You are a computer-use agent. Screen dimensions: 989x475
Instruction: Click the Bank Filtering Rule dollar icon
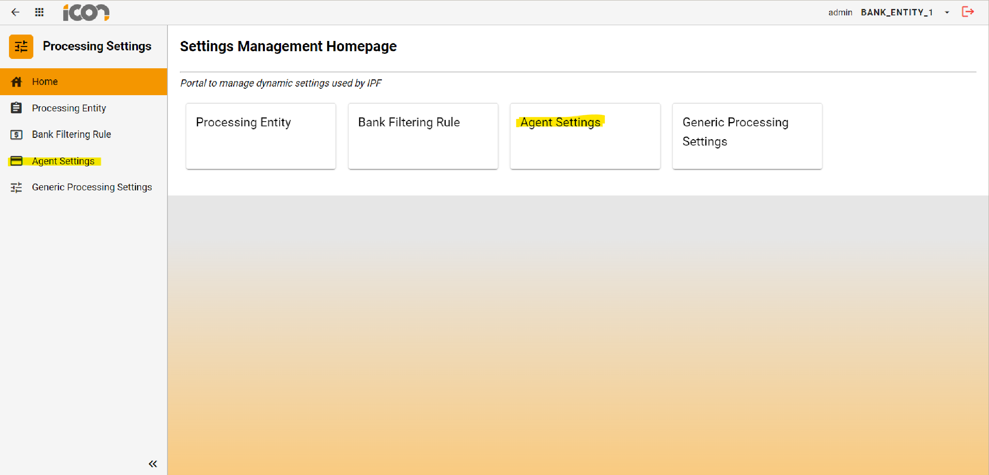(x=16, y=135)
